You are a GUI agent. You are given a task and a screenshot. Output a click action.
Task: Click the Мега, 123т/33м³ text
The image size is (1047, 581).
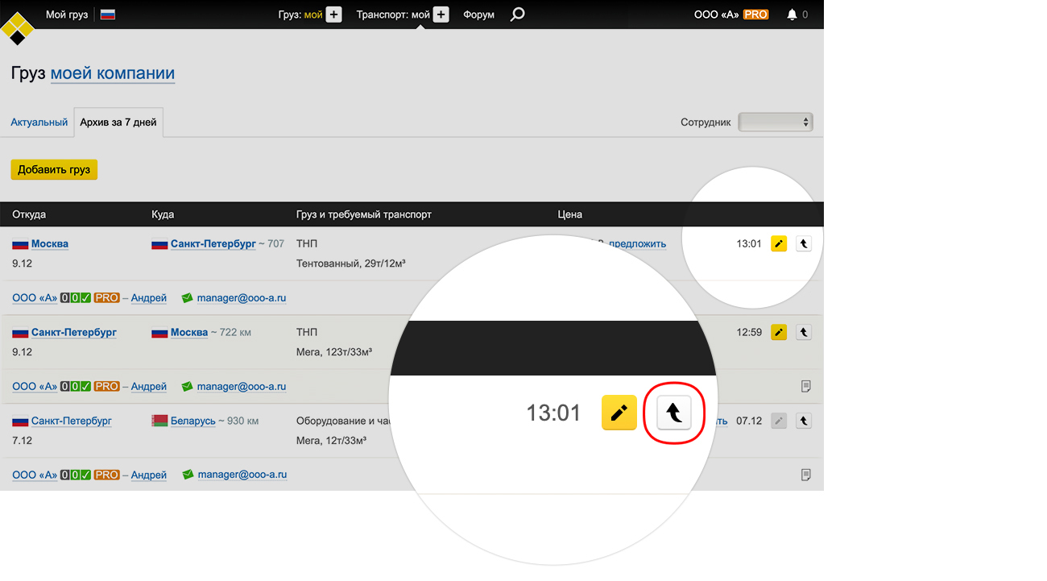pos(334,352)
